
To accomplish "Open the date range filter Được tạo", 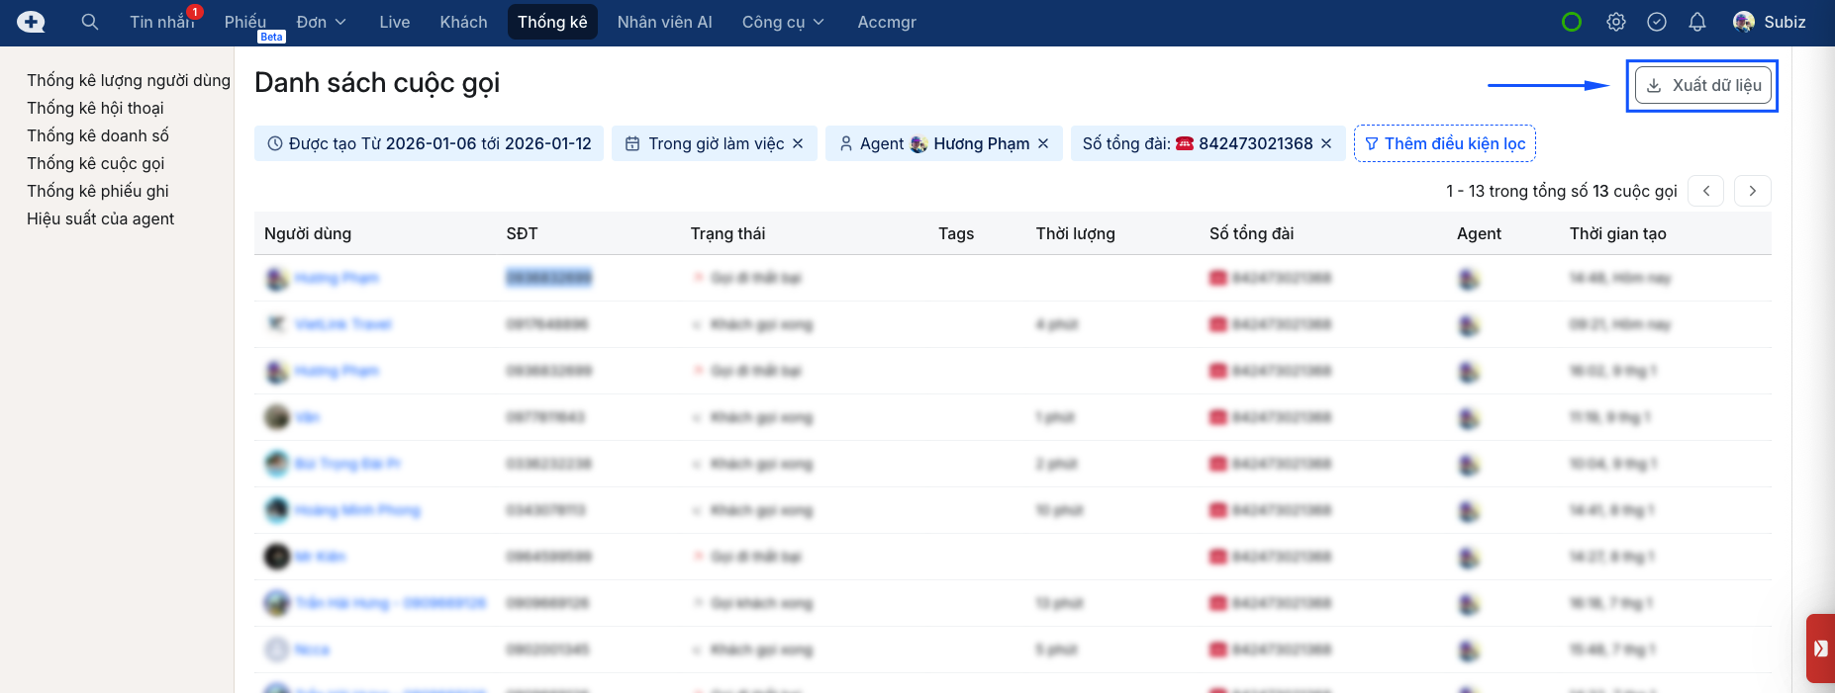I will [429, 143].
